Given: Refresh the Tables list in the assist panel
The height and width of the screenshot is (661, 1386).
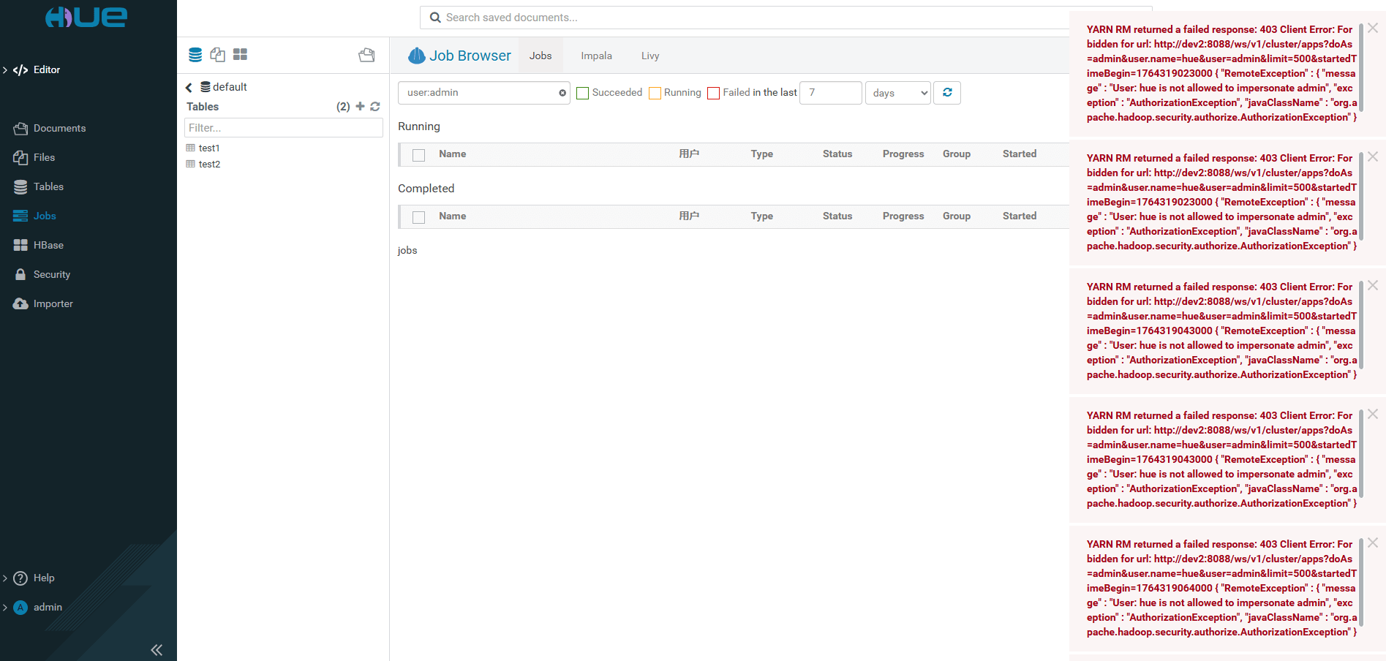Looking at the screenshot, I should 375,107.
